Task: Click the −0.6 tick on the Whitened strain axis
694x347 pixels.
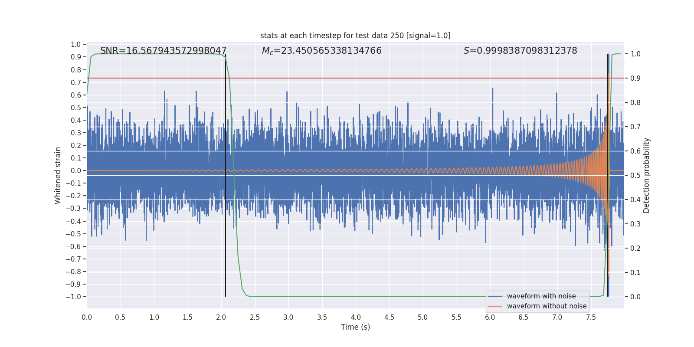Action: point(73,246)
